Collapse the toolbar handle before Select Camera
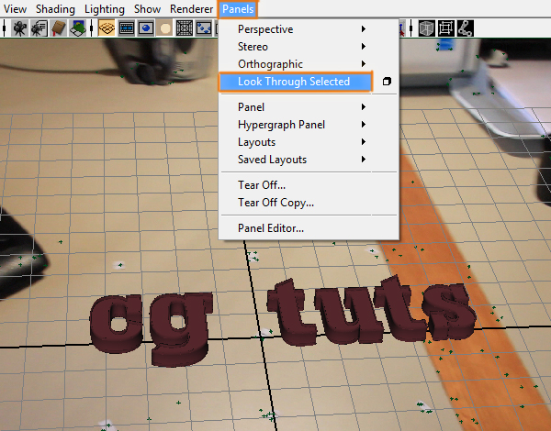This screenshot has height=431, width=551. [x=5, y=28]
